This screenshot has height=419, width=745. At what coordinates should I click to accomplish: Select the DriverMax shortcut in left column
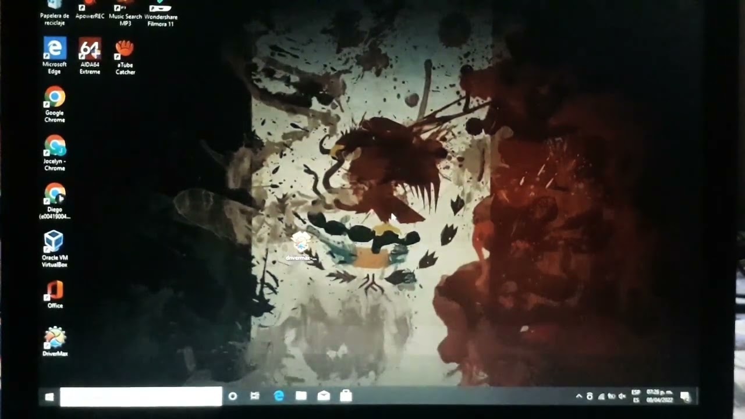tap(55, 342)
